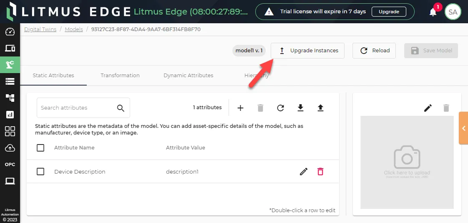The height and width of the screenshot is (223, 468).
Task: Click the magnifier icon in attribute search
Action: tap(121, 108)
